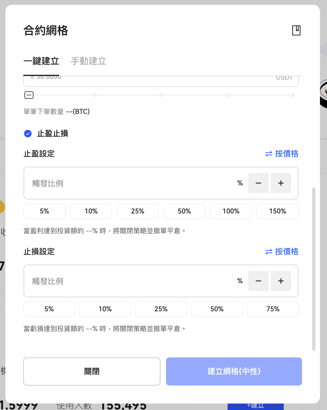327x410 pixels.
Task: Click the plus stepper in take-profit field
Action: pyautogui.click(x=281, y=183)
